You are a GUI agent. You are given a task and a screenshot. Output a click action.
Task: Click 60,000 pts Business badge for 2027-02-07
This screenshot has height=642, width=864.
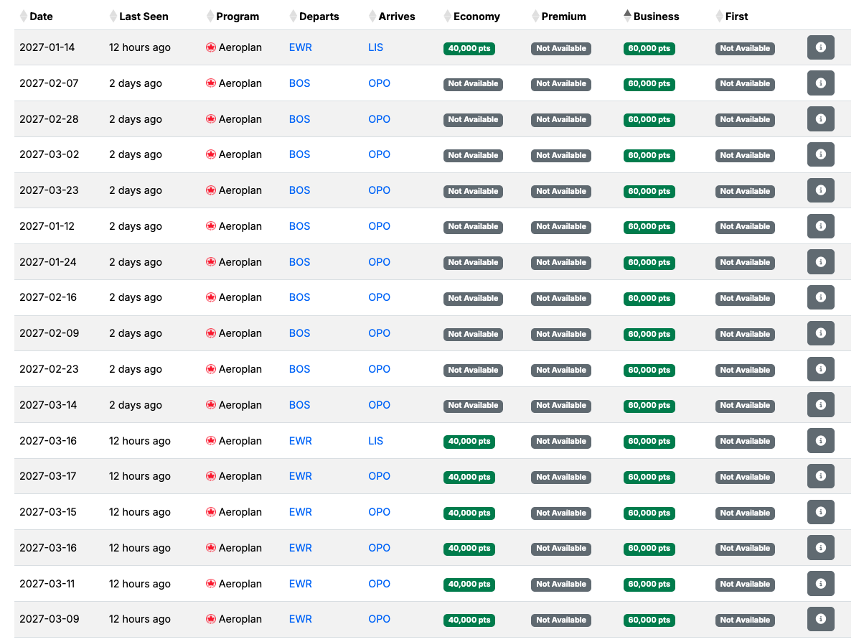(649, 84)
